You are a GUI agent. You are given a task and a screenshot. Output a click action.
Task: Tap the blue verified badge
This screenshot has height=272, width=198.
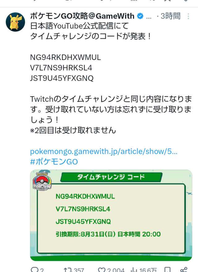coord(140,16)
